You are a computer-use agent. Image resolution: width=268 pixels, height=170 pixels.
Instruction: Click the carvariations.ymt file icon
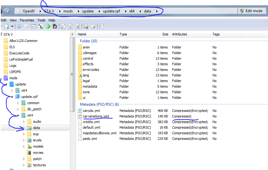[x=80, y=116]
